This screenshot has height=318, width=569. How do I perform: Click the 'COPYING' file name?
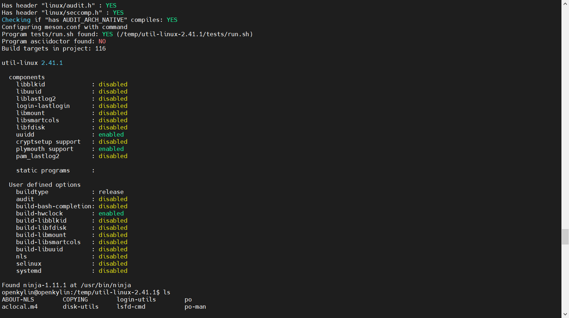pyautogui.click(x=75, y=299)
